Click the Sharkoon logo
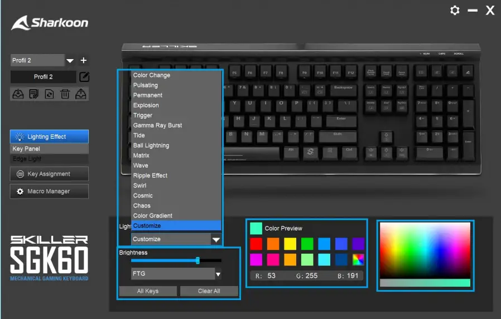Image resolution: width=501 pixels, height=319 pixels. tap(50, 23)
